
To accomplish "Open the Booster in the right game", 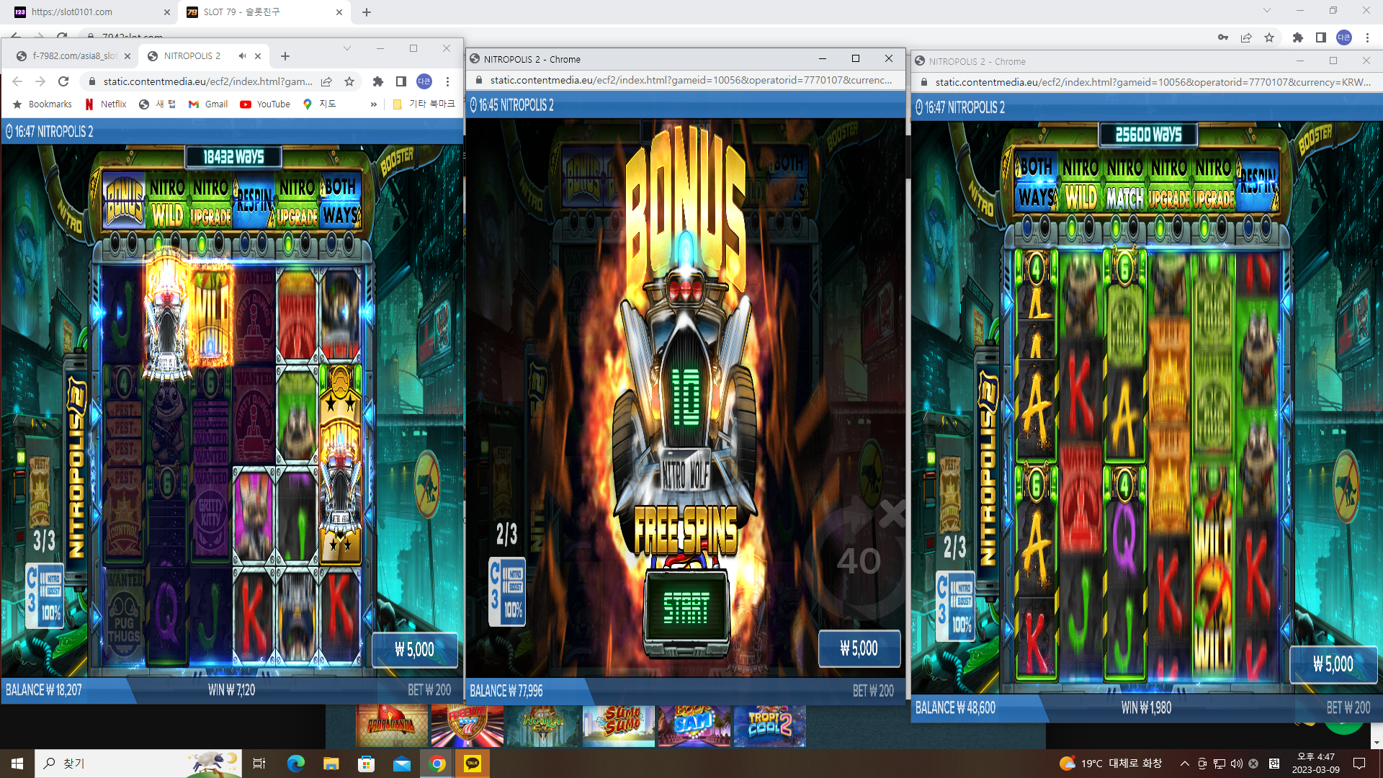I will click(x=1315, y=140).
